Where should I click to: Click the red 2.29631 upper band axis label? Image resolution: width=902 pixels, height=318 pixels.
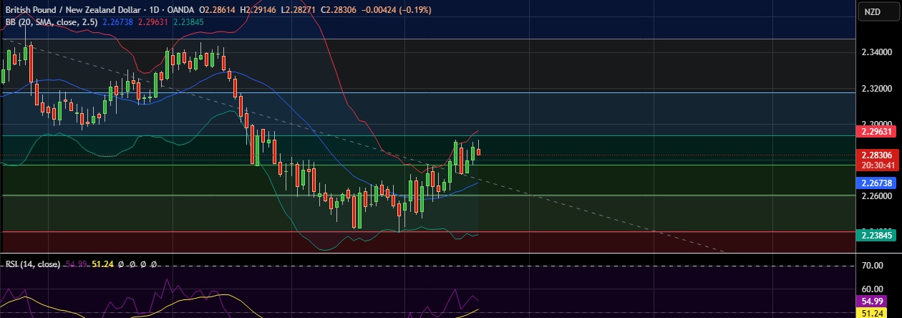tap(877, 132)
